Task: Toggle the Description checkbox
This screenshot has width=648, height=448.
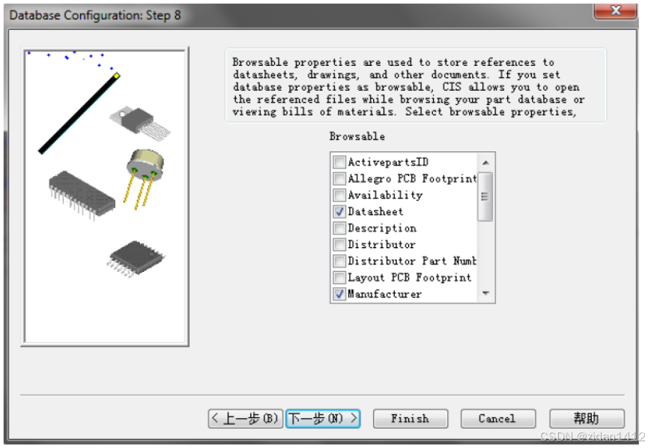Action: click(x=339, y=228)
